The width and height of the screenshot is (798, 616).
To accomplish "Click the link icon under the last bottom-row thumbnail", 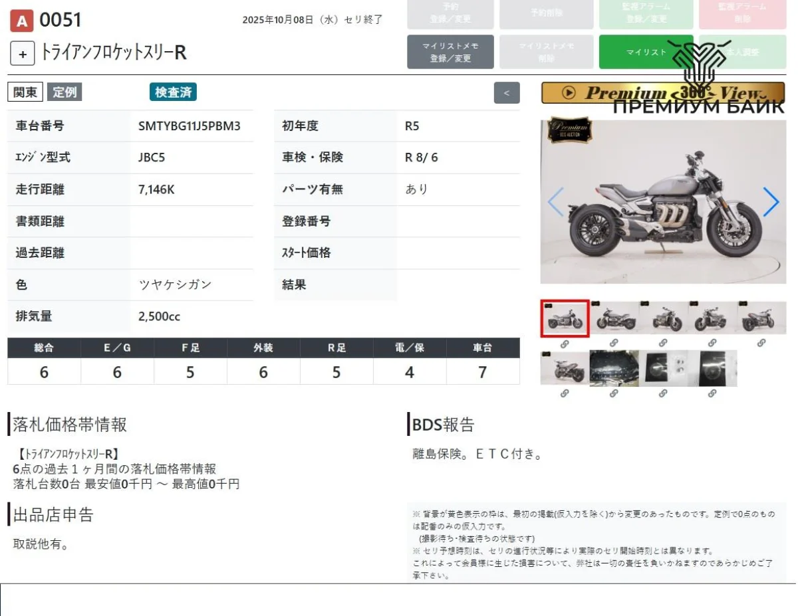I will tap(712, 393).
